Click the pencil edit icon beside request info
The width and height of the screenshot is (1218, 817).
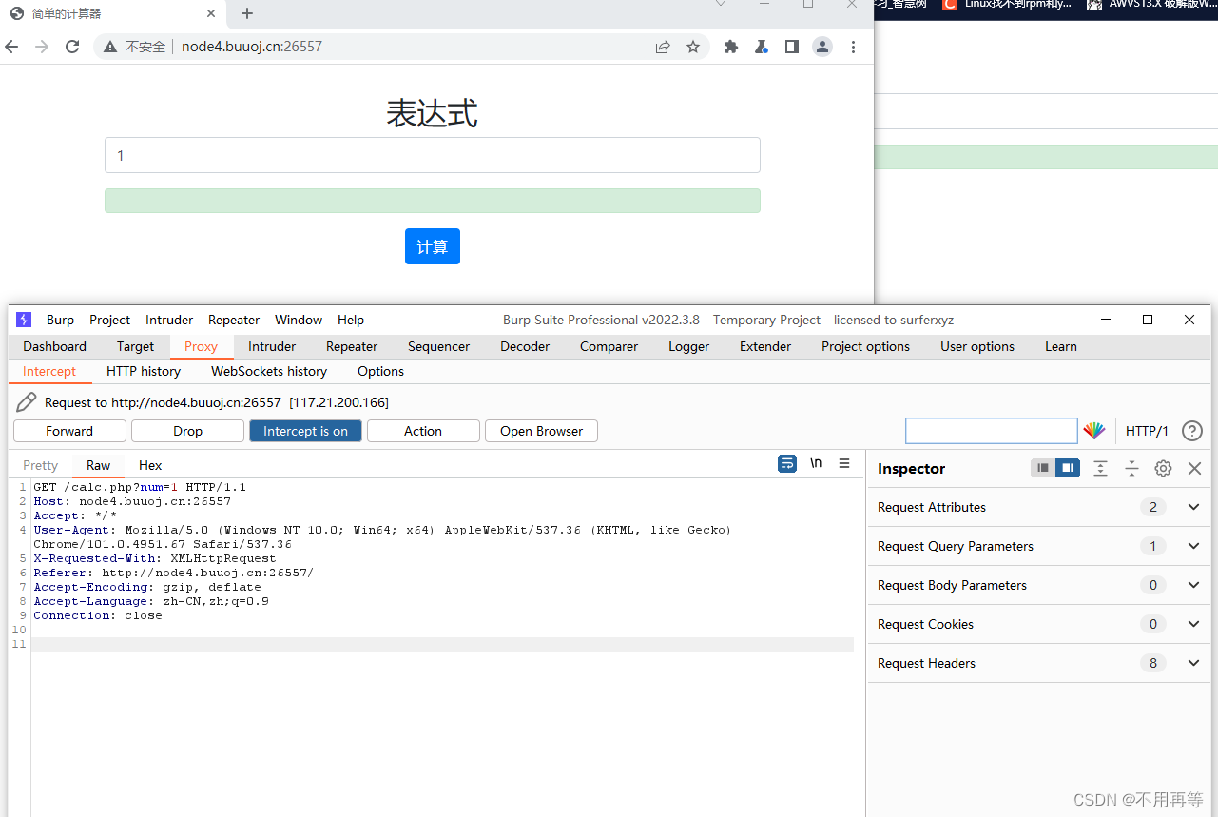tap(26, 401)
